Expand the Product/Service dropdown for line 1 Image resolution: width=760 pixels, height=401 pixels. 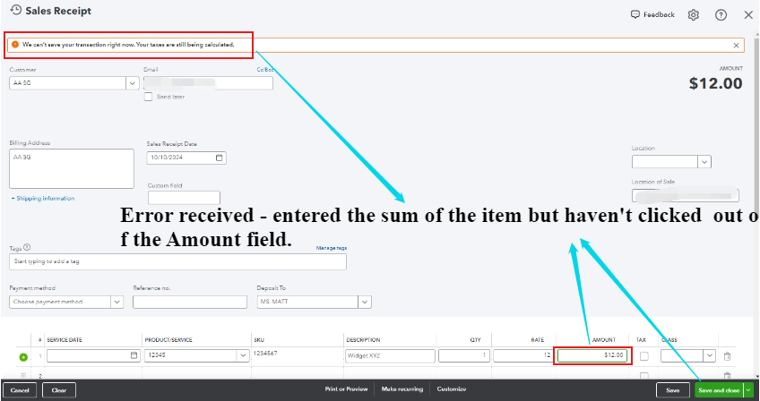[243, 355]
